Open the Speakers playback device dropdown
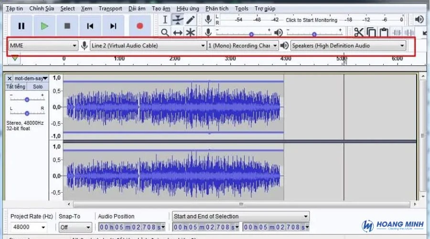430x239 pixels. 348,45
